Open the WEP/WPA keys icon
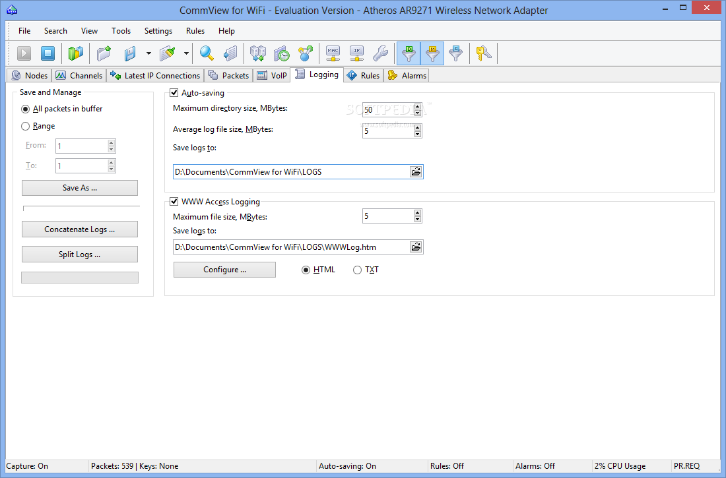726x478 pixels. 483,53
